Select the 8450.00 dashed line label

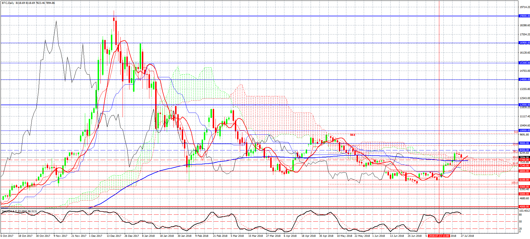(x=524, y=150)
